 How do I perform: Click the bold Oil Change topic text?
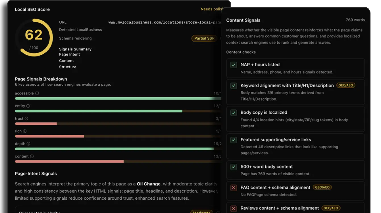[149, 184]
